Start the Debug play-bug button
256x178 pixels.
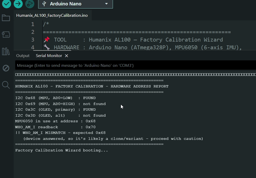[x=30, y=4]
